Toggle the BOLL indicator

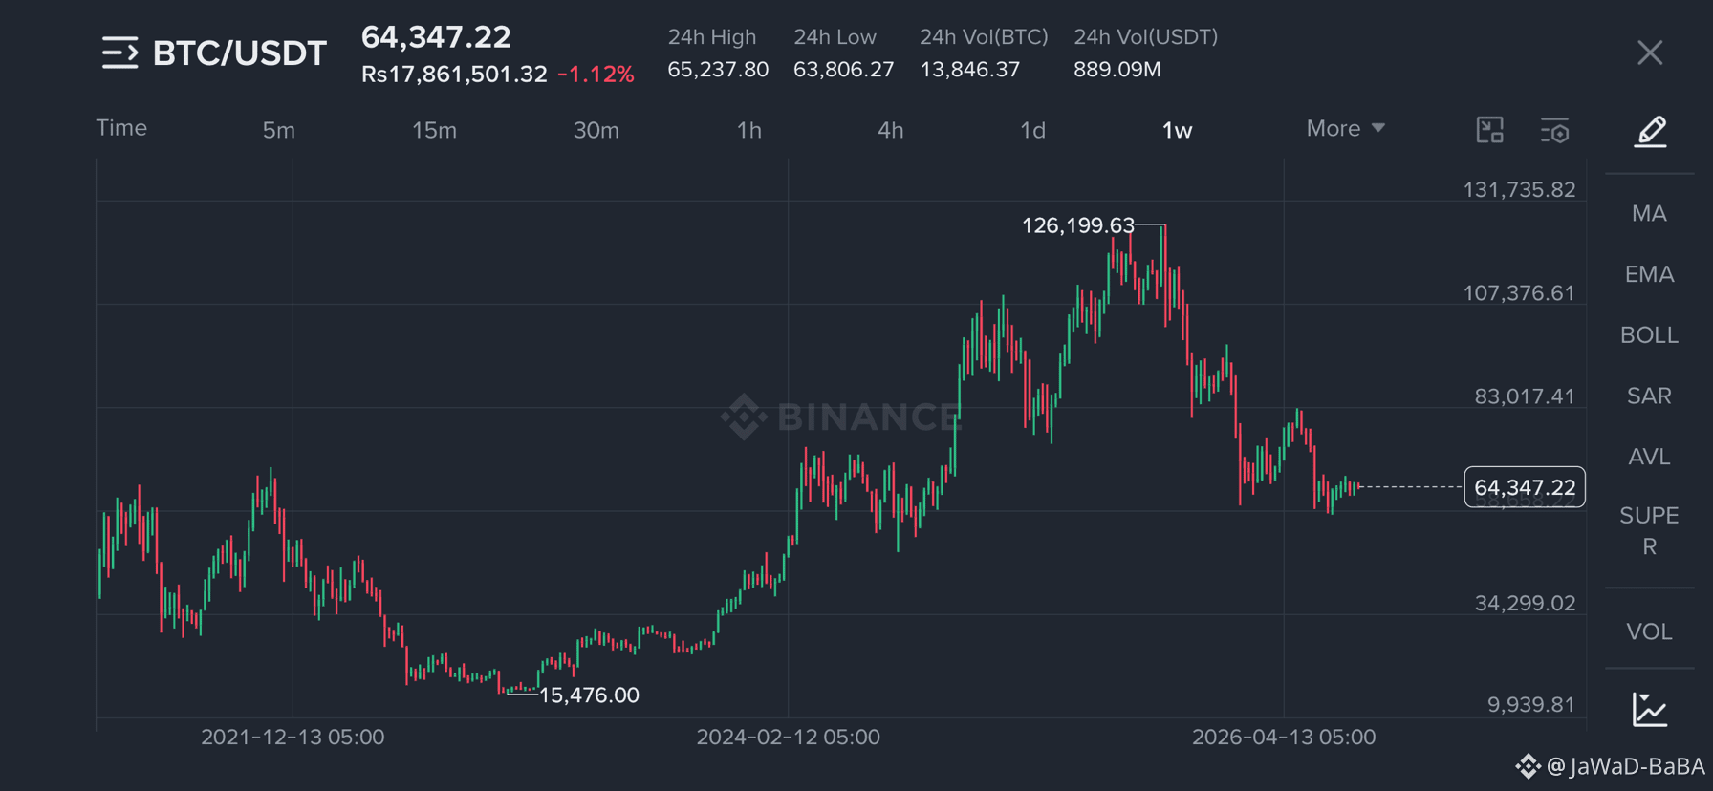[1649, 335]
